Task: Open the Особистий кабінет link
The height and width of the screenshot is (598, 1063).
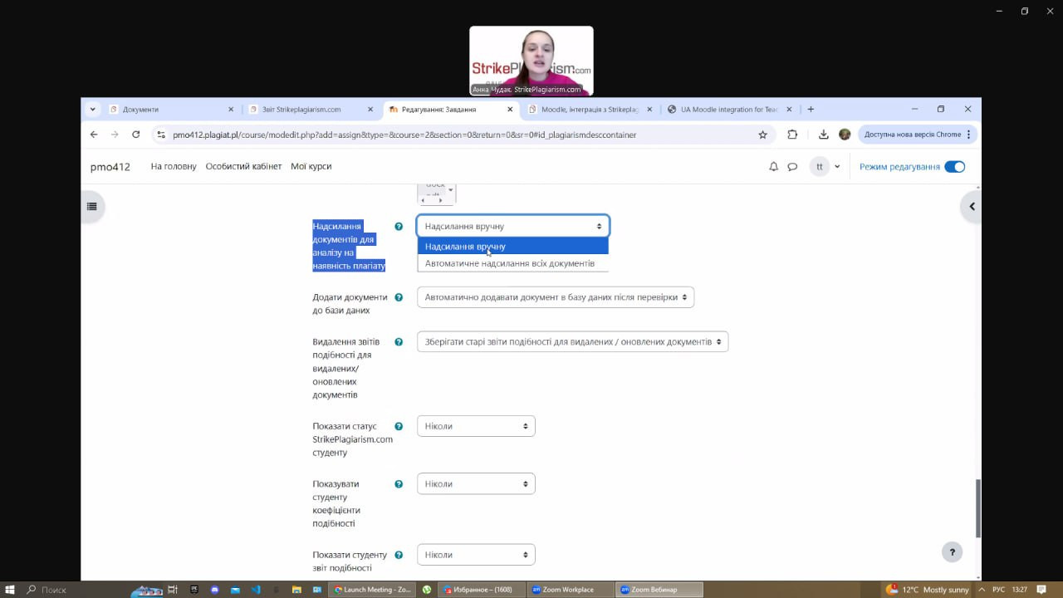Action: point(243,167)
